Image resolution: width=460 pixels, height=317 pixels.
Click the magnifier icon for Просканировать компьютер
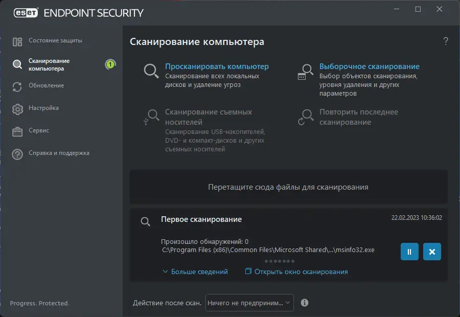pos(151,71)
